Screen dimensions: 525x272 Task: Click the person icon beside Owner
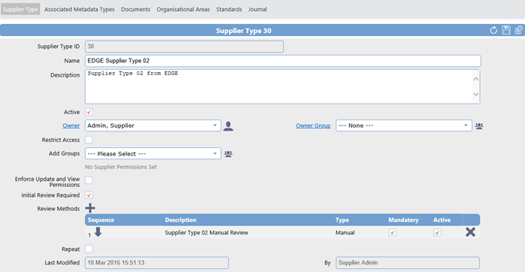click(229, 126)
